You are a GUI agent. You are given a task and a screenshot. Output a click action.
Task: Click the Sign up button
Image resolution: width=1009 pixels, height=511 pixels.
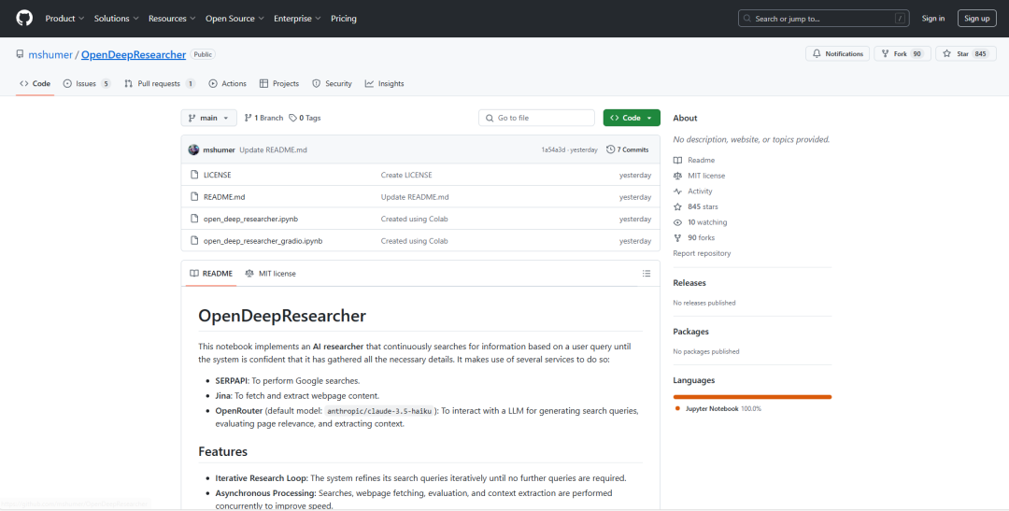[976, 19]
